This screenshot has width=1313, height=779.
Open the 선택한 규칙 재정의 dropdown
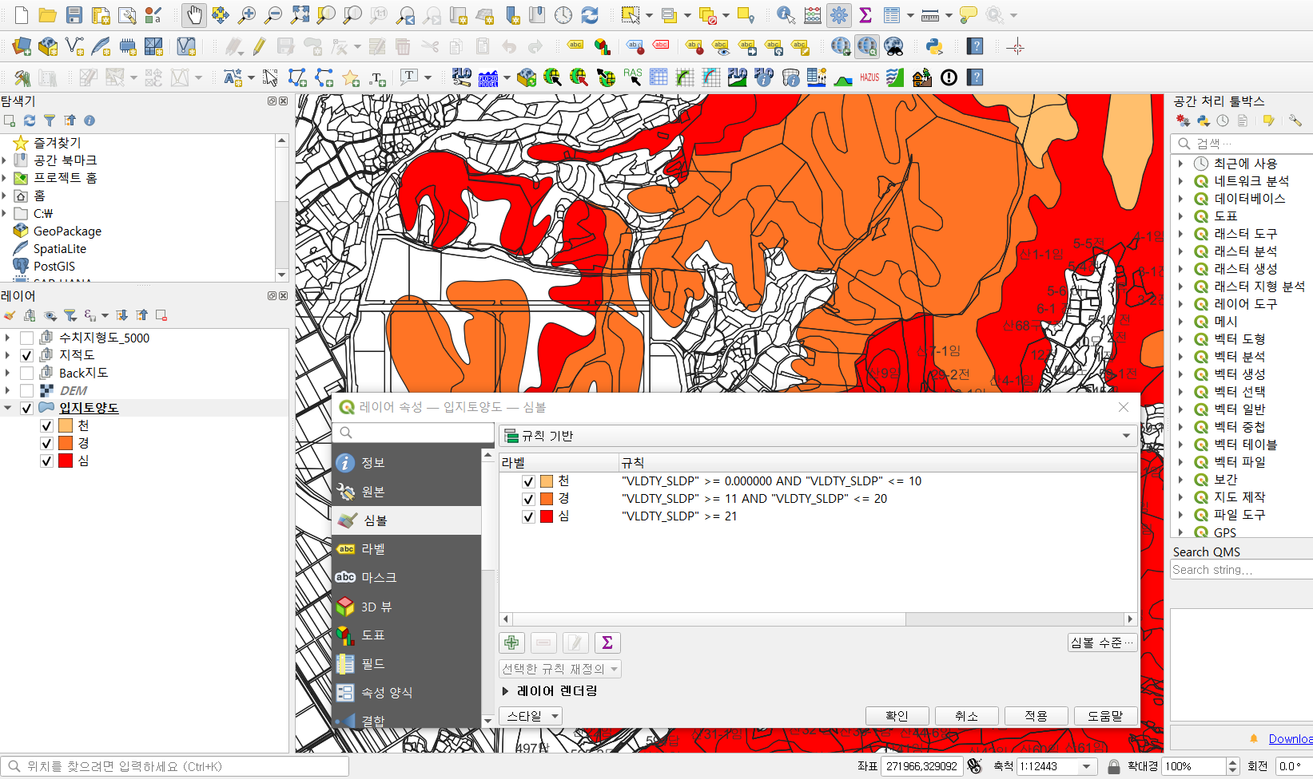(560, 669)
